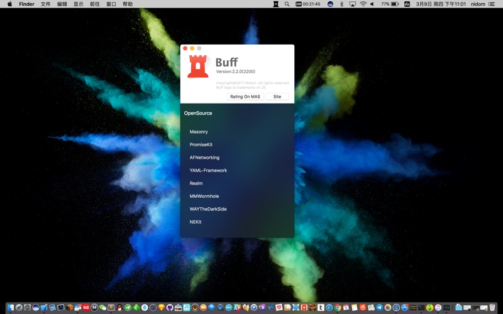Open Slack icon in the Dock
This screenshot has height=314, width=503.
point(236,308)
